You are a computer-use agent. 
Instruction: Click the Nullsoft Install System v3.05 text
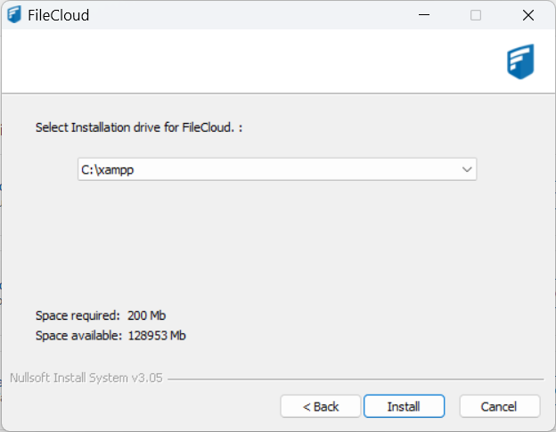coord(86,378)
